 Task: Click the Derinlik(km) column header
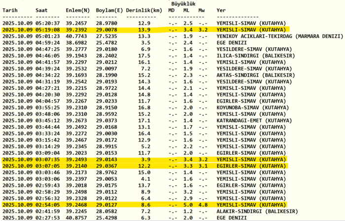143,10
